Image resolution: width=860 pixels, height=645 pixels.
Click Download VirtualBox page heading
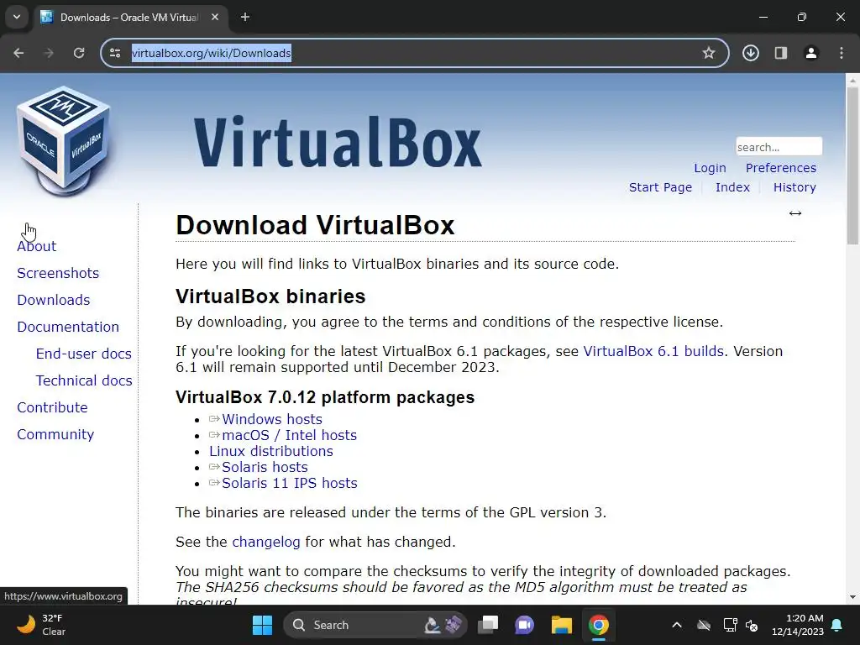tap(316, 225)
